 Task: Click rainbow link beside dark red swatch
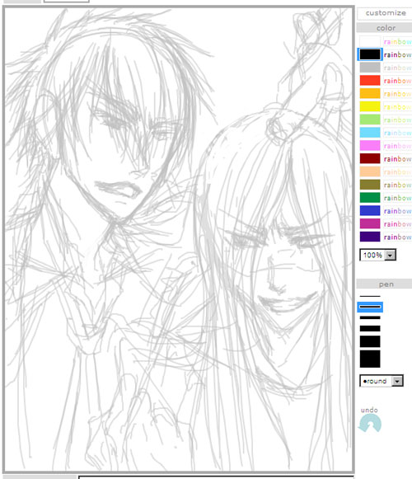click(398, 159)
